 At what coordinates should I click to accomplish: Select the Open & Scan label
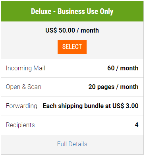[x=23, y=87]
